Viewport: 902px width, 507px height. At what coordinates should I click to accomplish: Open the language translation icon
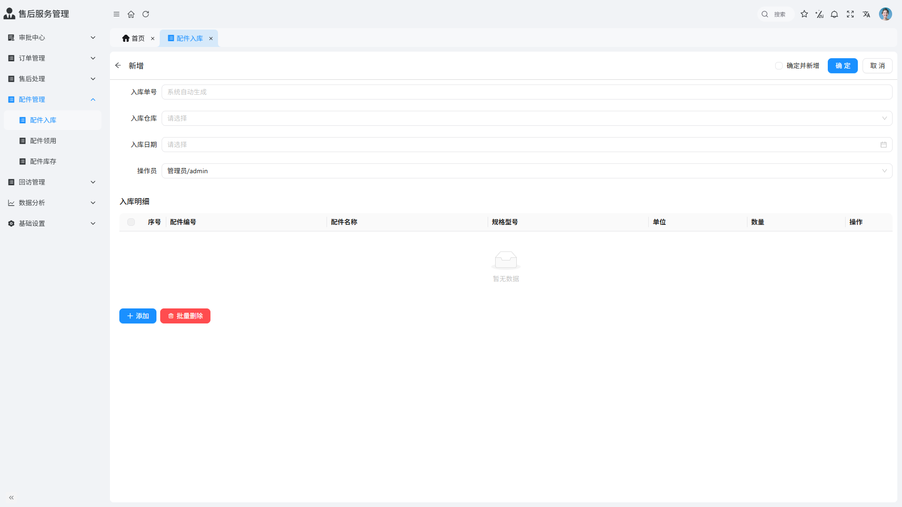[866, 14]
